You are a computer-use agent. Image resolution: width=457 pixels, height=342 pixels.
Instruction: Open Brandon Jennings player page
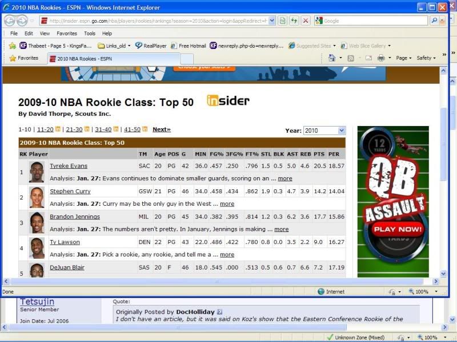(75, 217)
